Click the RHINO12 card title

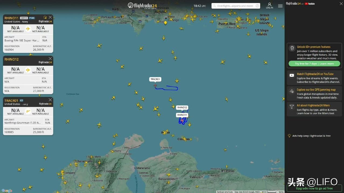[x=11, y=59]
